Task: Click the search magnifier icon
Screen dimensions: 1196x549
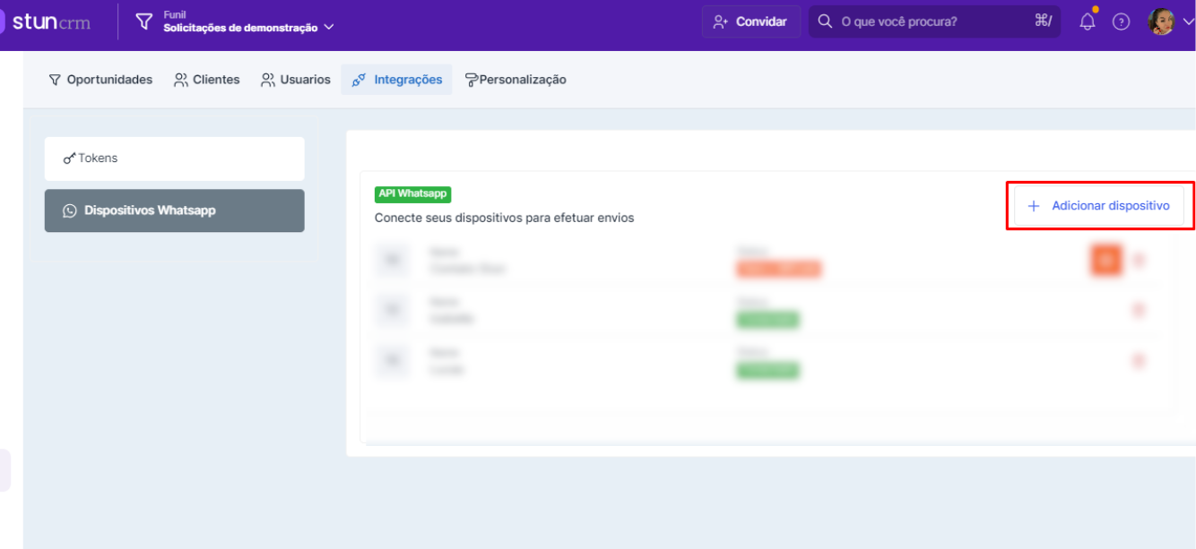Action: point(825,21)
